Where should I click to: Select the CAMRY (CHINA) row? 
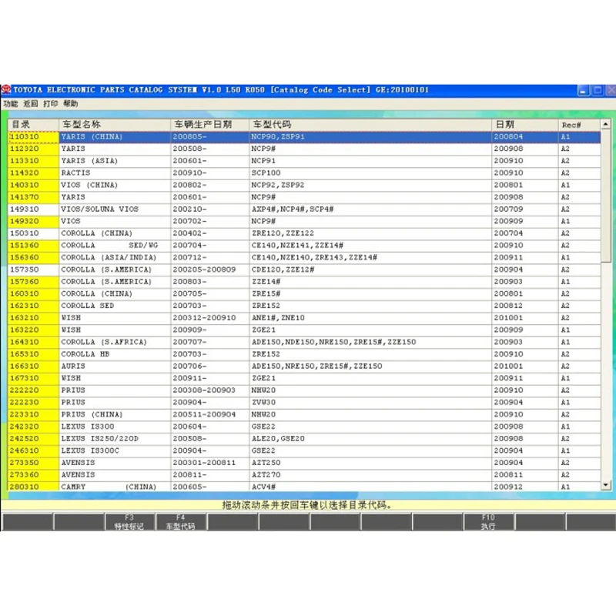coord(304,487)
